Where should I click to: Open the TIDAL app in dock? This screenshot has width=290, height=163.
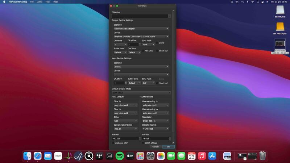pyautogui.click(x=99, y=156)
